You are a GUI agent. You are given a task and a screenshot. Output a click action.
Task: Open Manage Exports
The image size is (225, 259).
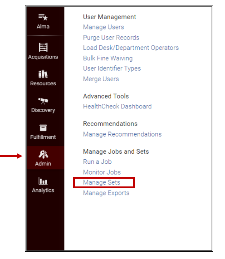click(106, 193)
